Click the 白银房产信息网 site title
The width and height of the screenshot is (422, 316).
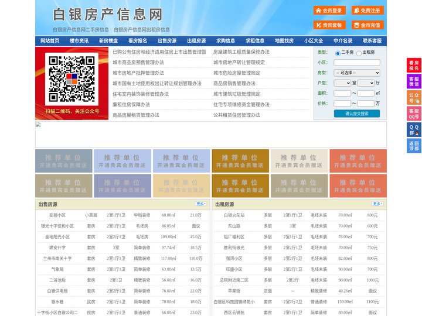pos(108,15)
